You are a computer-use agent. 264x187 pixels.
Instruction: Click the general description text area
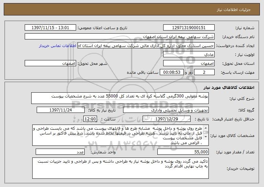120,98
